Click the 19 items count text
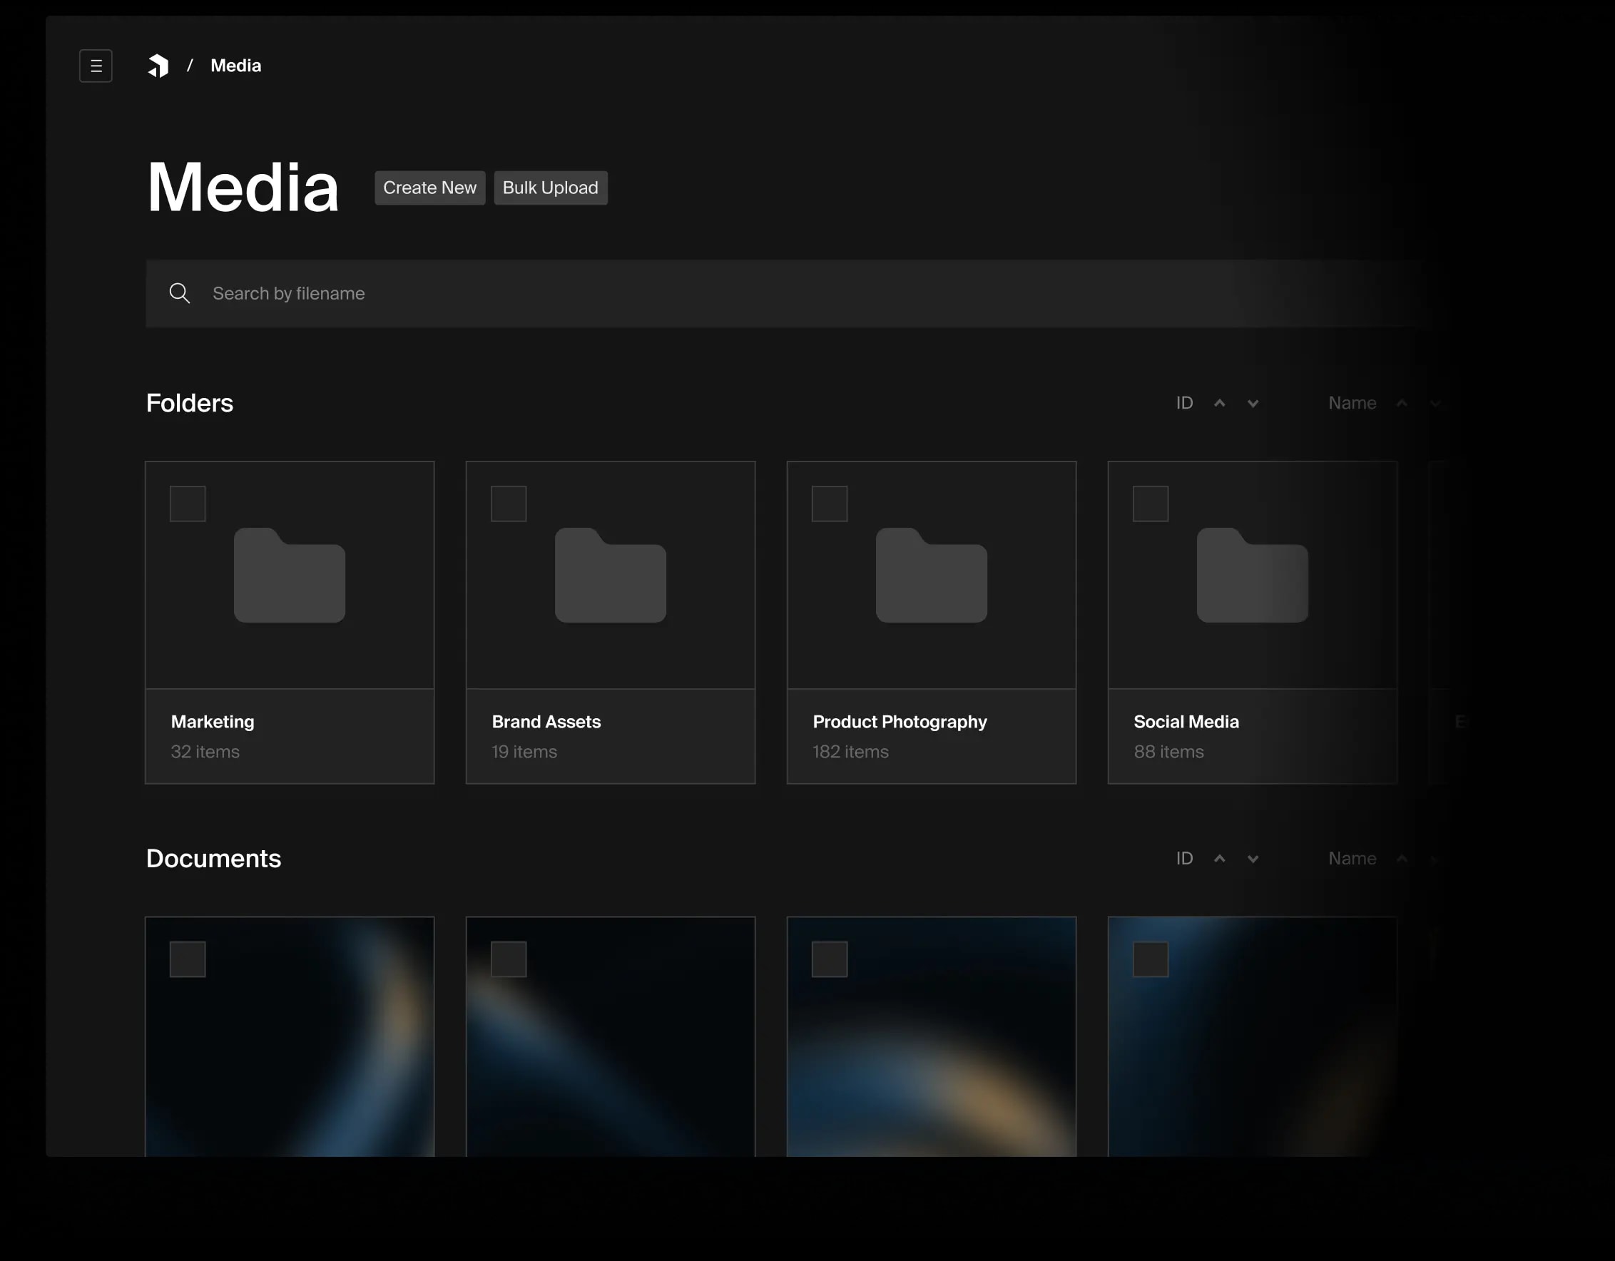The height and width of the screenshot is (1261, 1615). click(524, 752)
